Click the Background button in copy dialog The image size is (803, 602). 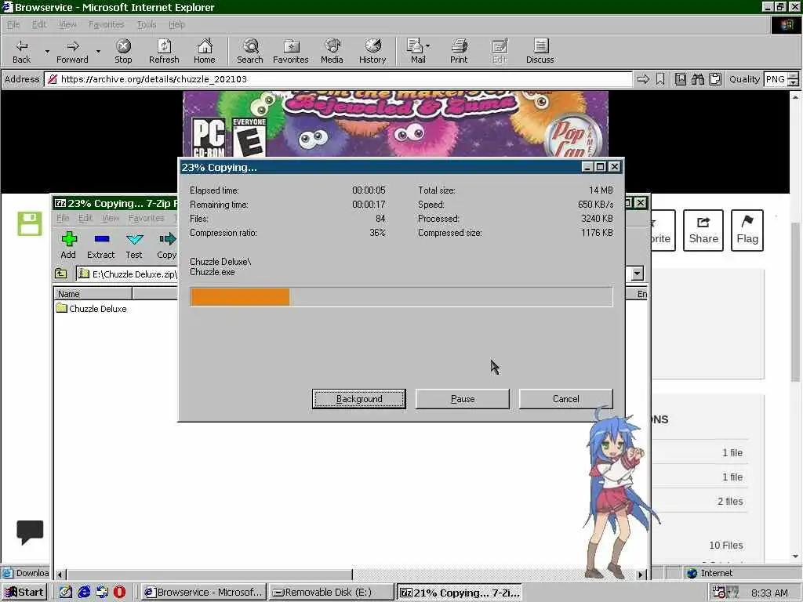click(359, 399)
